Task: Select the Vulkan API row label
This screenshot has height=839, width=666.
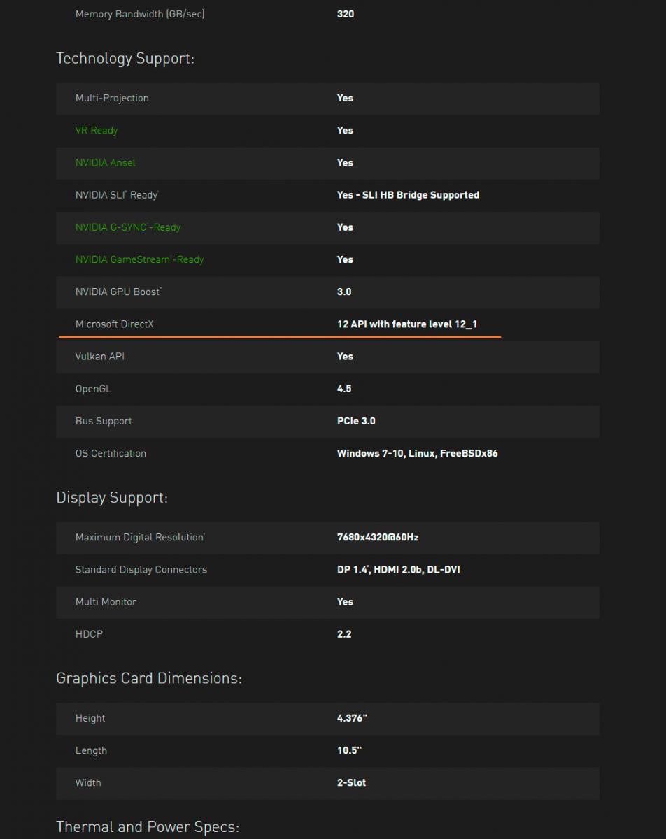Action: (x=100, y=357)
